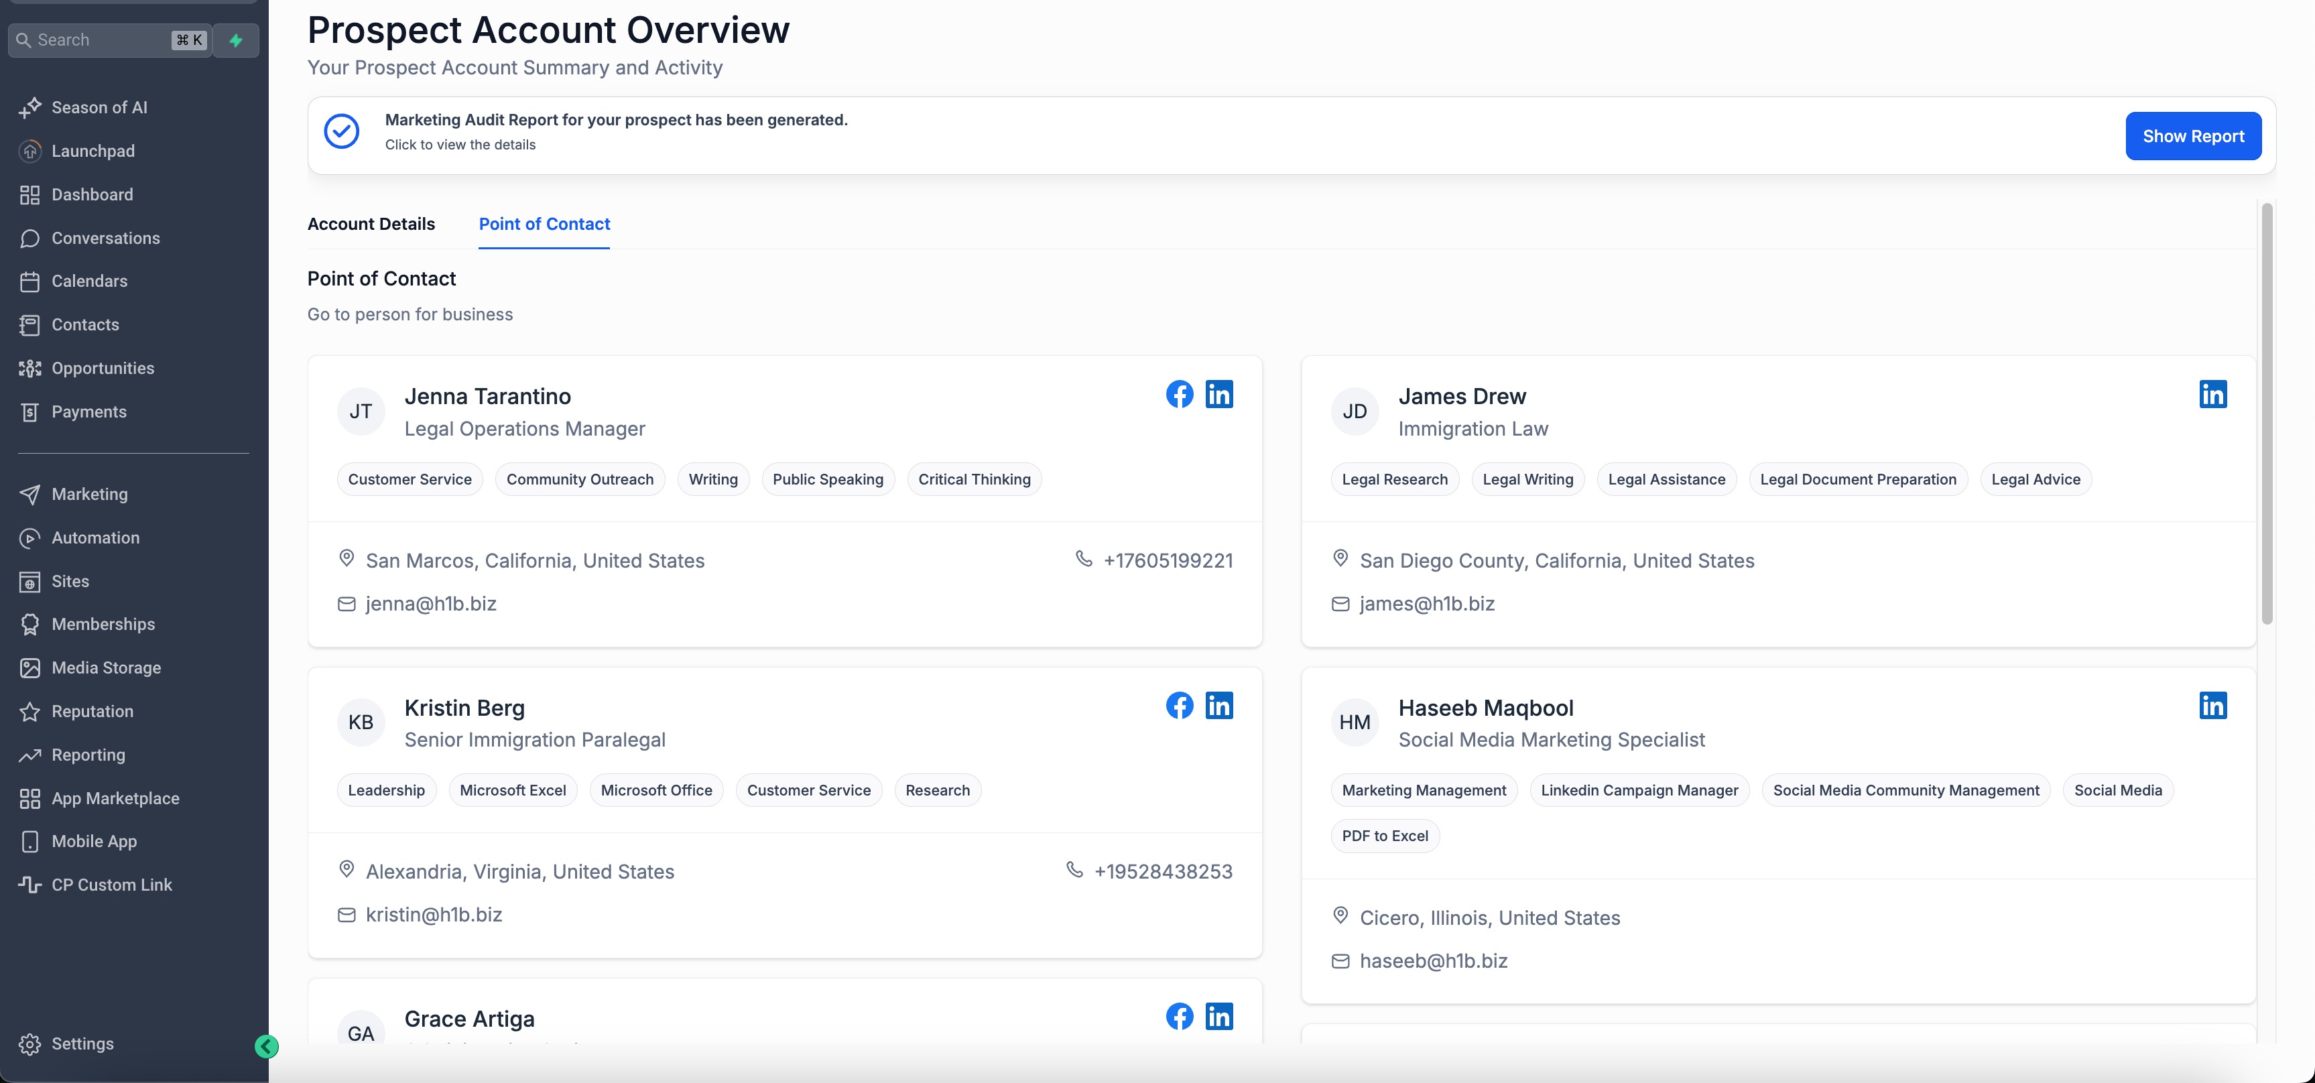Click jenna@h1b.biz email address

[x=430, y=604]
